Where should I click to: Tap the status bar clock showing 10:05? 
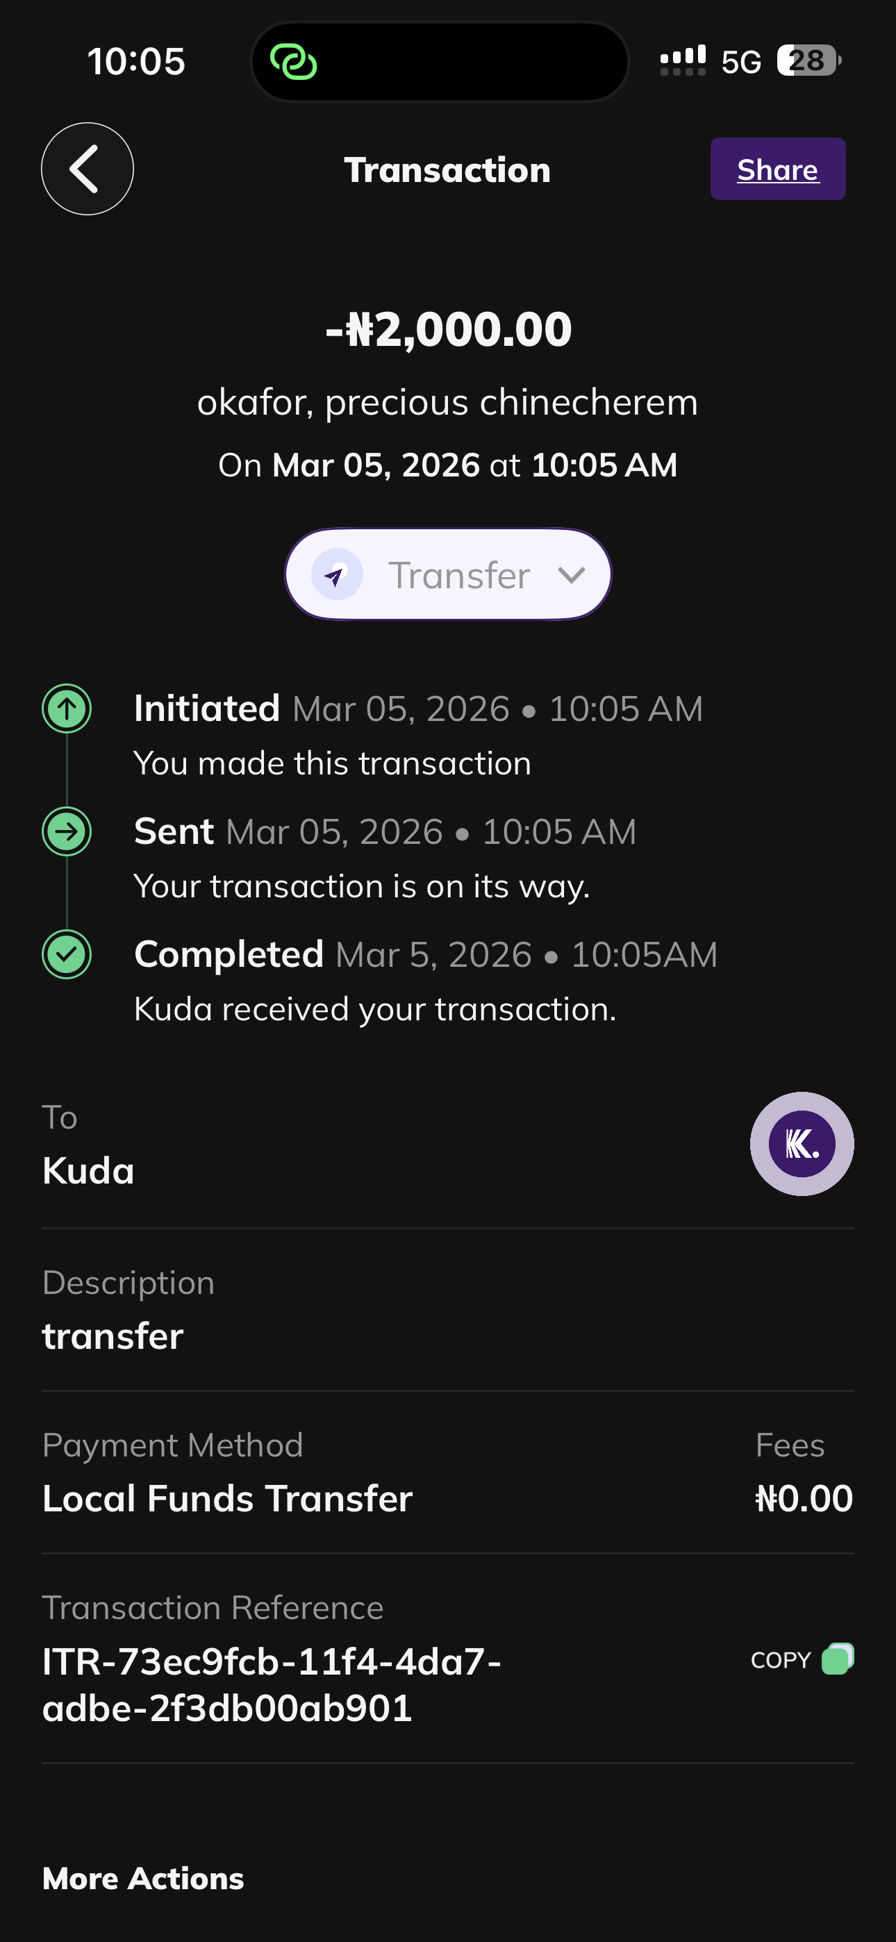135,61
